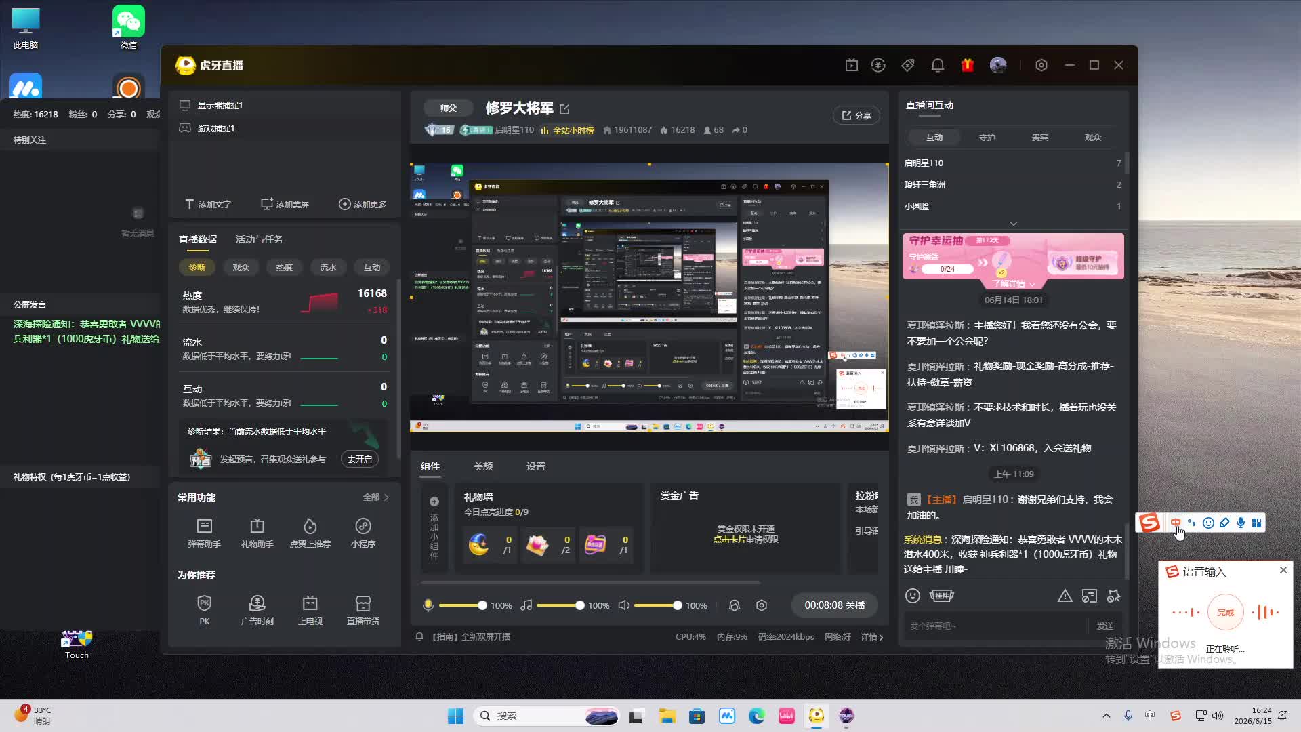Open notifications bell in Huya title bar
Image resolution: width=1301 pixels, height=732 pixels.
(x=938, y=65)
